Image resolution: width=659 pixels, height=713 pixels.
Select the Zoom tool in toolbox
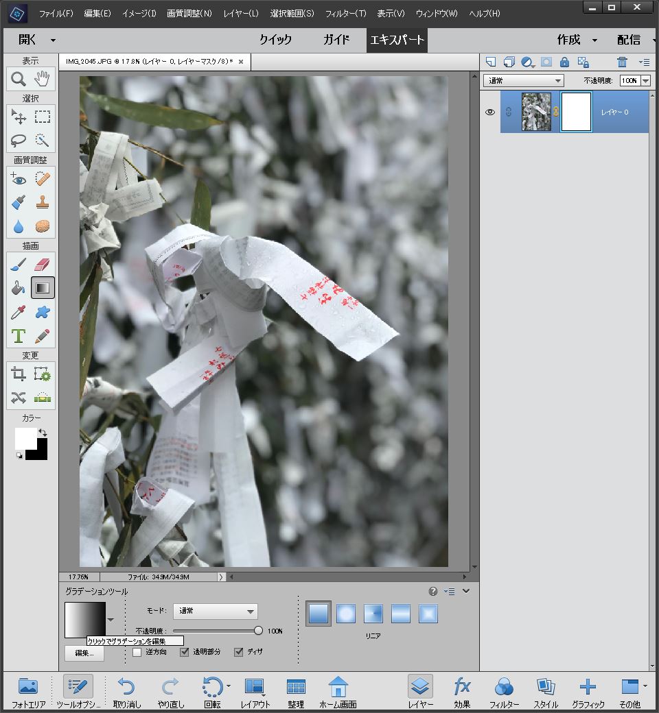tap(19, 79)
